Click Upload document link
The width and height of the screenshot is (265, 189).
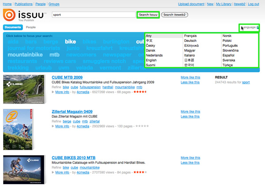click(191, 4)
